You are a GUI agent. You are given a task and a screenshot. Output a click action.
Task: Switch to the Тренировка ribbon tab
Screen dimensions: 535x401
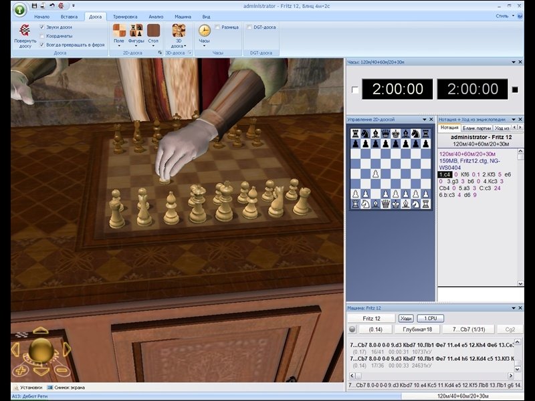(125, 16)
